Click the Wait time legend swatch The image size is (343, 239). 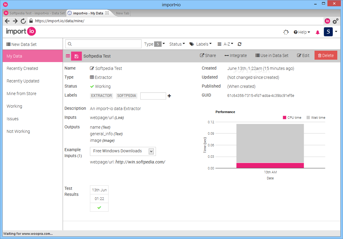pos(308,118)
